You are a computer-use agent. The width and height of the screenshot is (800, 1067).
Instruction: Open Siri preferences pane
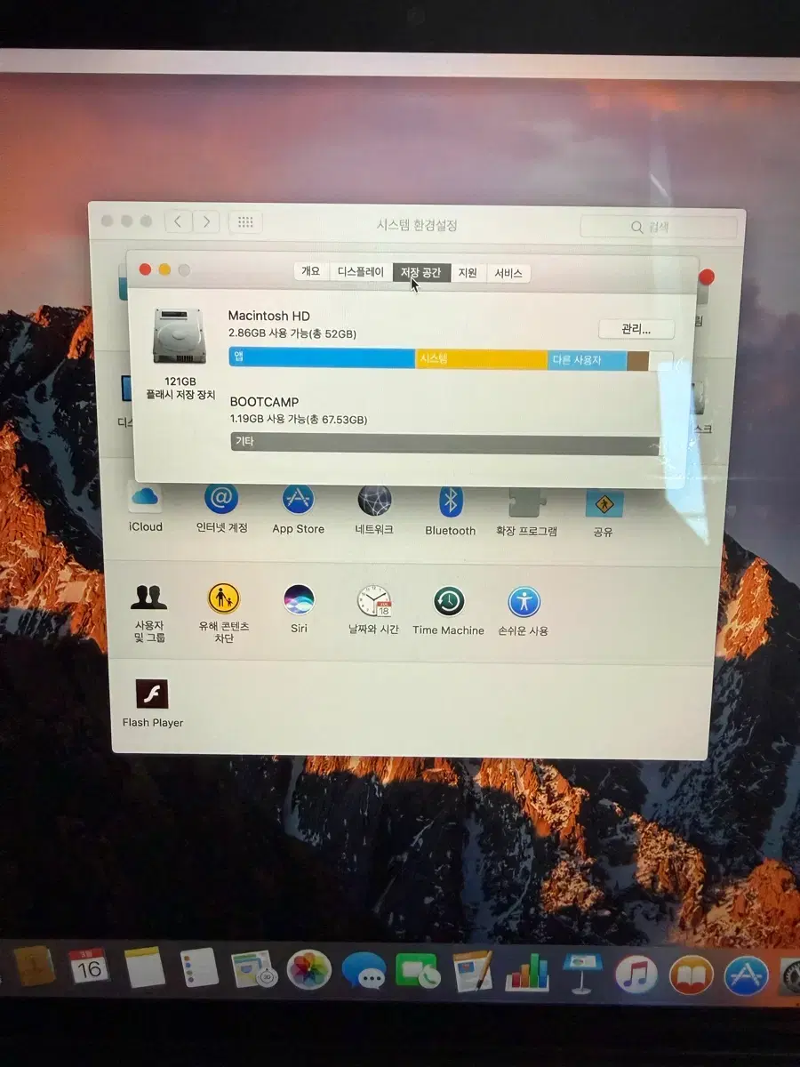[x=299, y=609]
